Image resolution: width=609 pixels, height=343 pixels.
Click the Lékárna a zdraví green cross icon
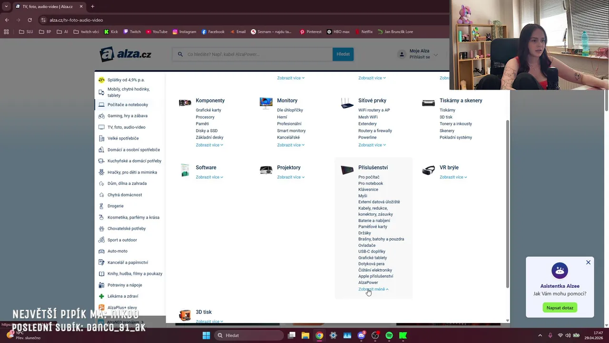pos(101,296)
